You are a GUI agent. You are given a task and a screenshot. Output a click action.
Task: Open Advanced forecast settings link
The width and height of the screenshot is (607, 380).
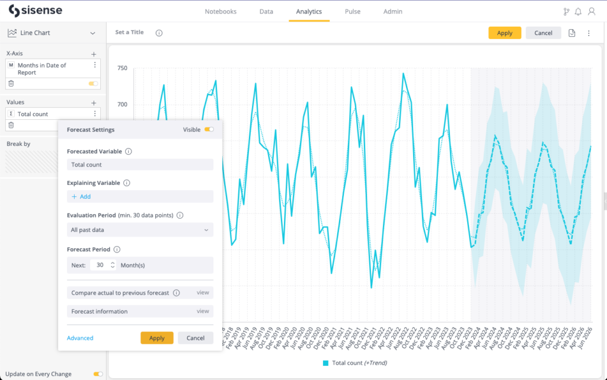80,338
